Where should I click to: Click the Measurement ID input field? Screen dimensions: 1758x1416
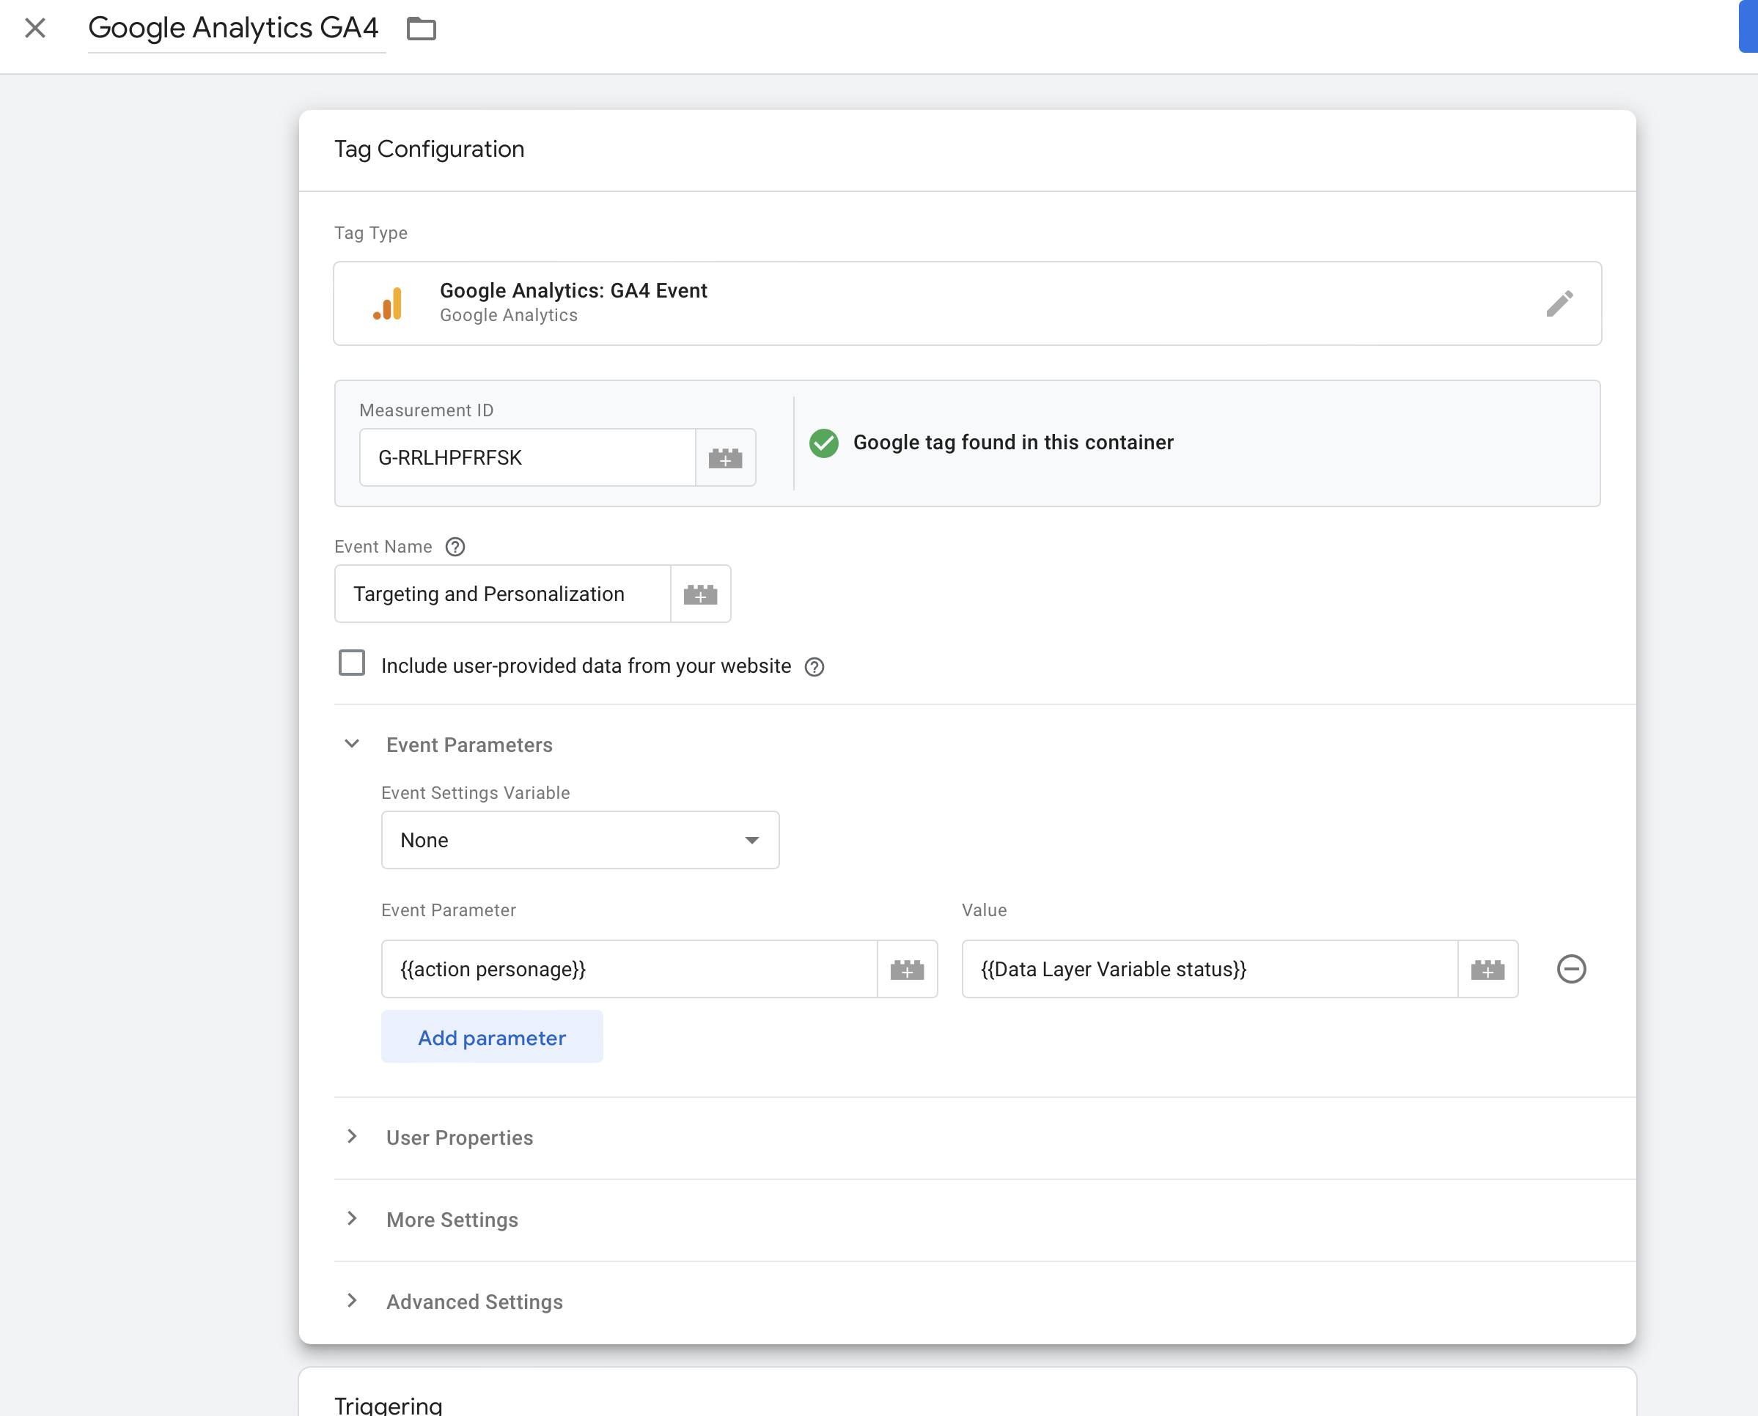(x=528, y=457)
